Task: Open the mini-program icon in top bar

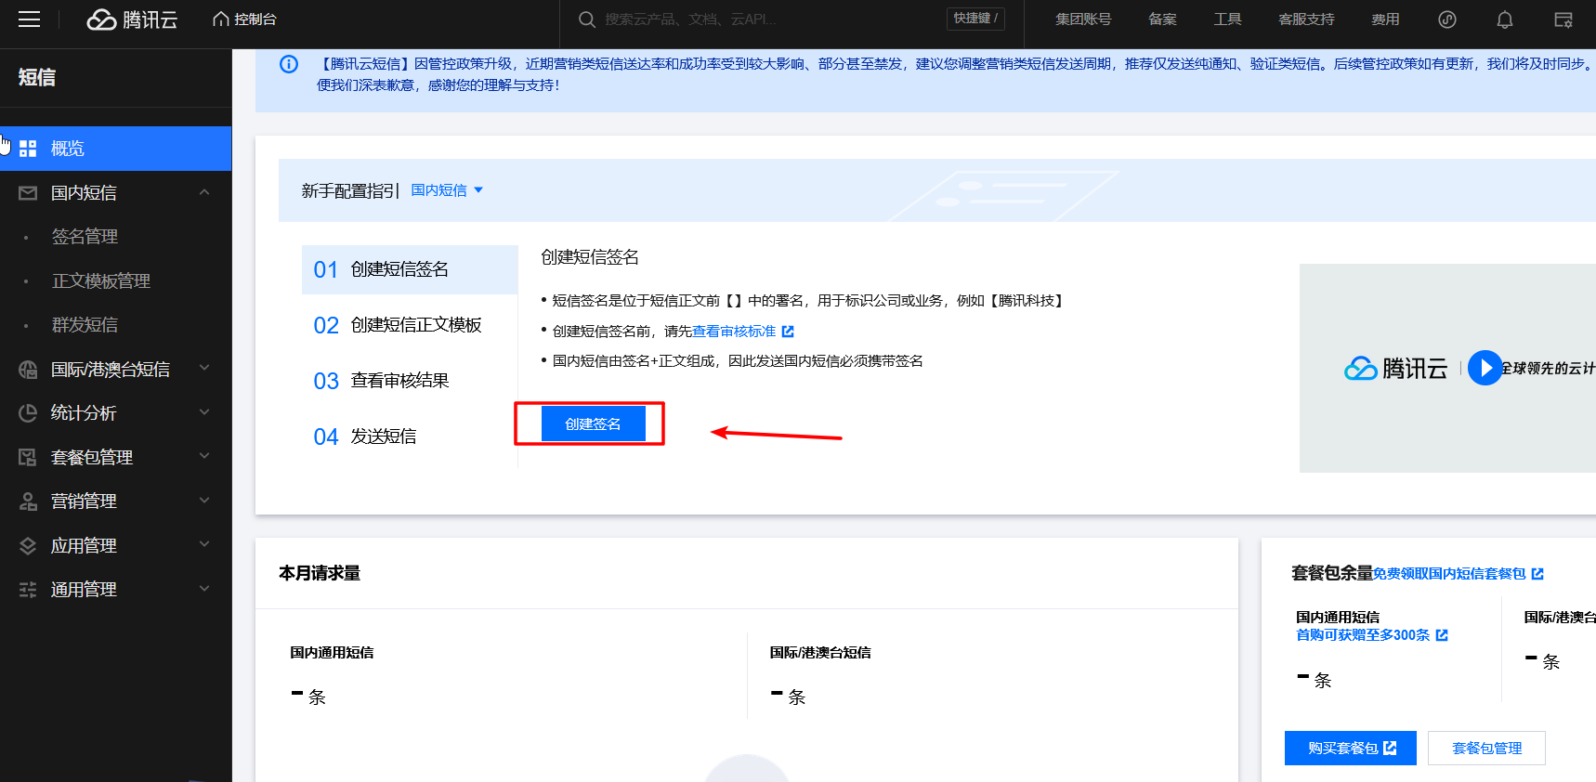Action: tap(1447, 20)
